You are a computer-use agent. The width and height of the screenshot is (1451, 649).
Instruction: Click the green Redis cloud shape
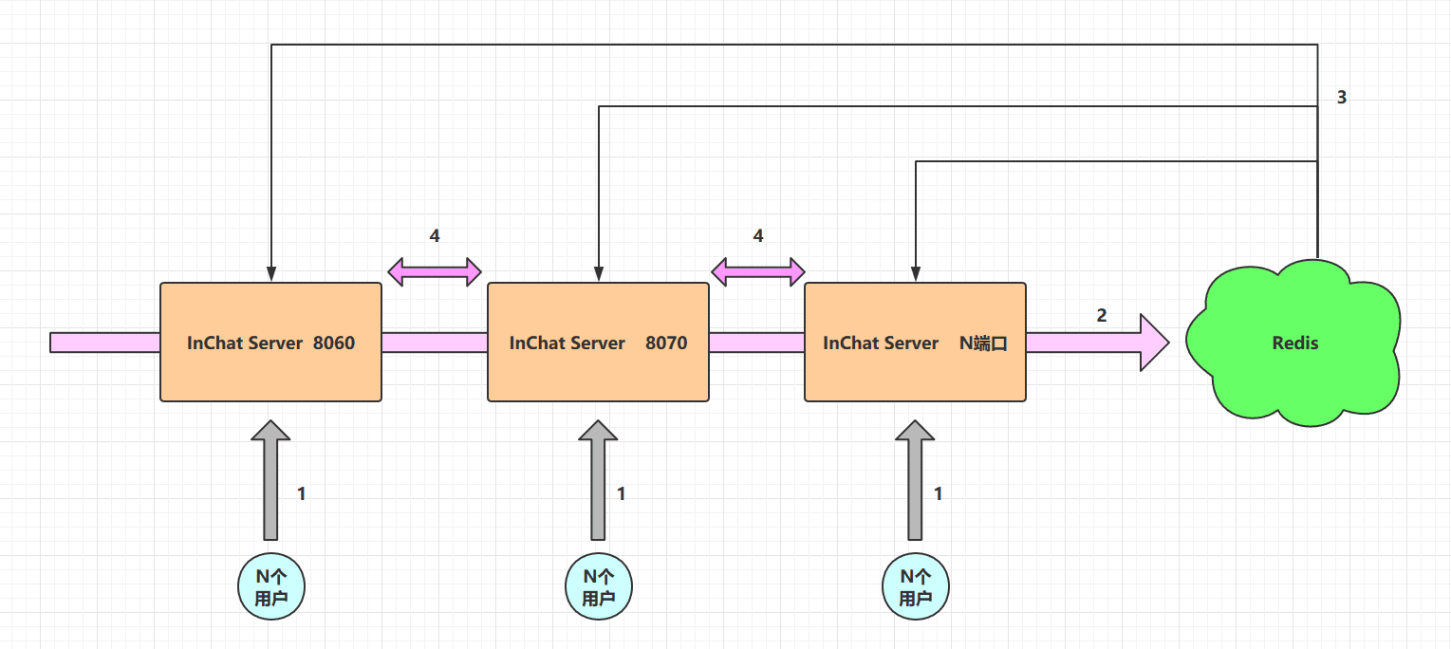[x=1293, y=342]
